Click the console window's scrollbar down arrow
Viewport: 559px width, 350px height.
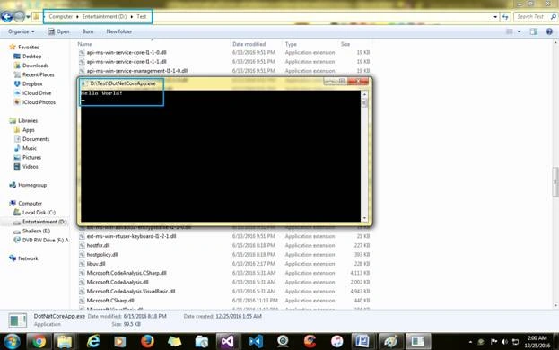click(364, 218)
